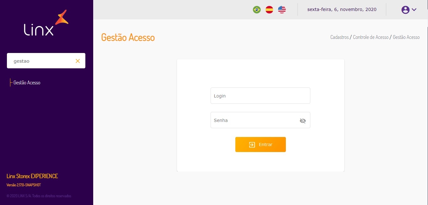Open Gestão Acesso in the sidebar menu
This screenshot has width=428, height=205.
tap(27, 83)
